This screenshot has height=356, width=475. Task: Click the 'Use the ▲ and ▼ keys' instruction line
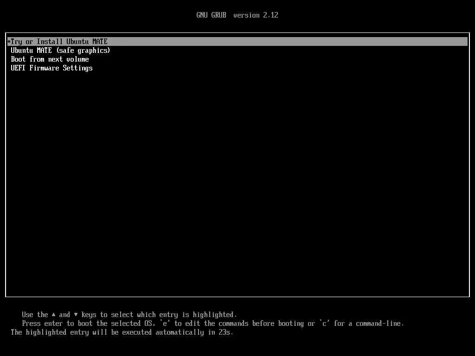[129, 315]
